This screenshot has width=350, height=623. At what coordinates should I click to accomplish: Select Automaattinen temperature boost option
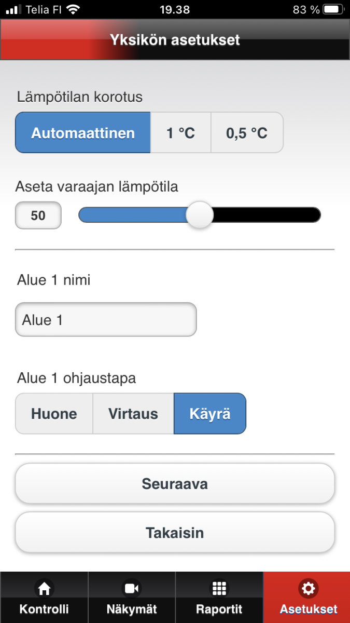point(83,133)
